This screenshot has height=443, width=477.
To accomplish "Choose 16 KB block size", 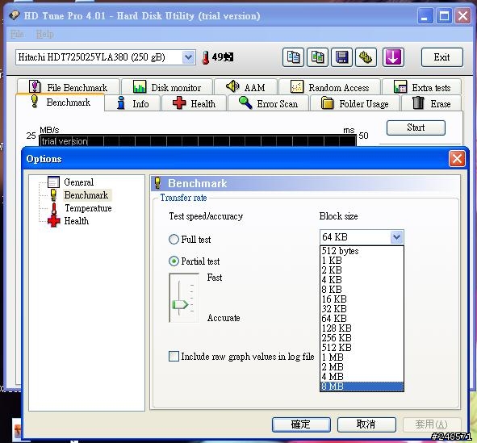I will [x=362, y=299].
